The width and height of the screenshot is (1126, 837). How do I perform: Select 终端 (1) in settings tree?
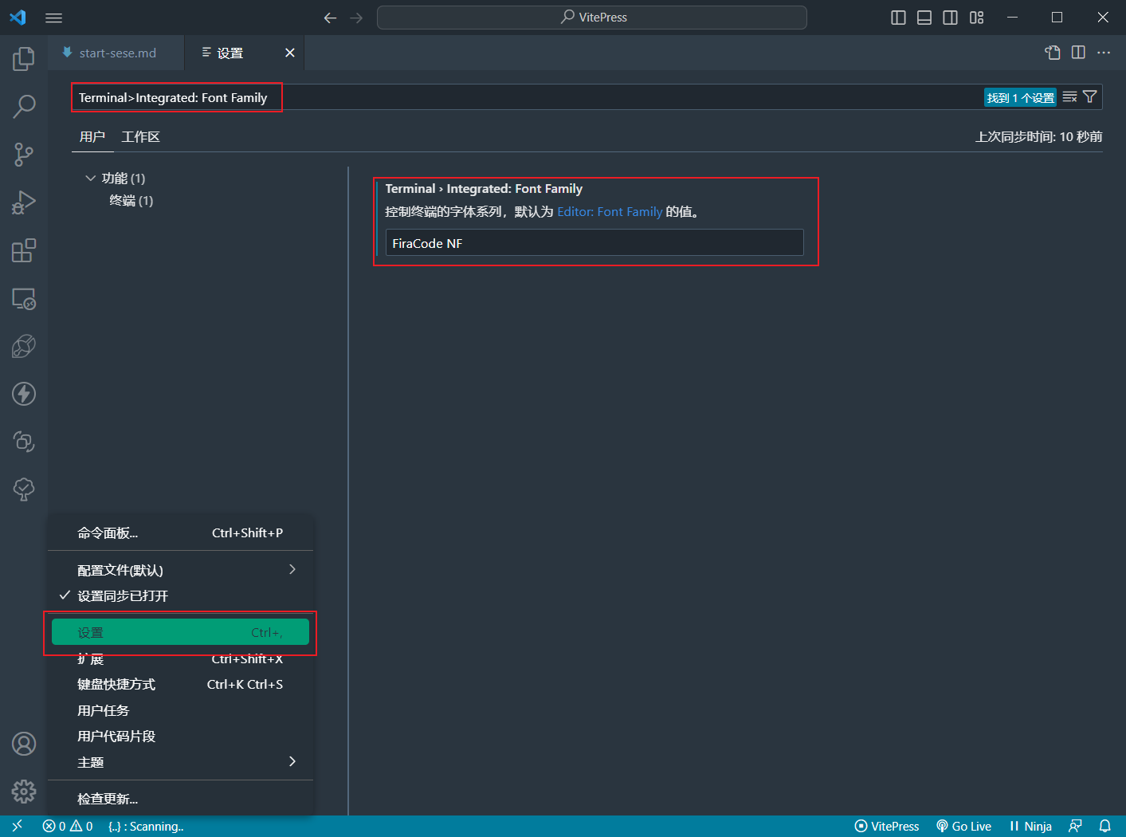click(x=131, y=200)
